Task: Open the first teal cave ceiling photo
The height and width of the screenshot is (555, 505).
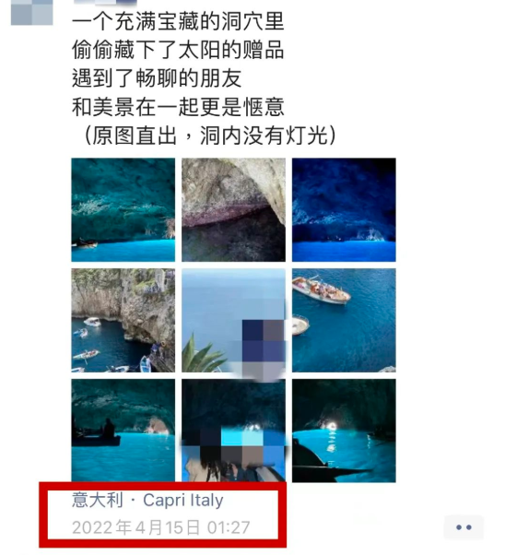Action: (x=123, y=210)
